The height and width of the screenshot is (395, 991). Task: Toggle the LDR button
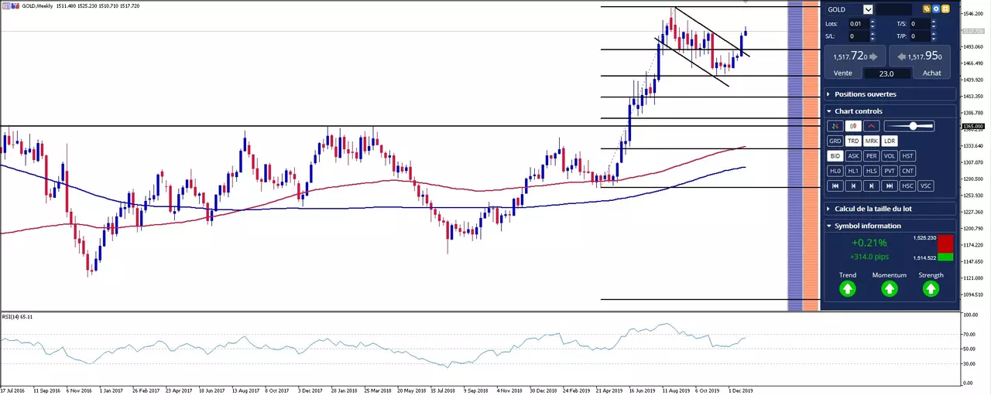890,141
